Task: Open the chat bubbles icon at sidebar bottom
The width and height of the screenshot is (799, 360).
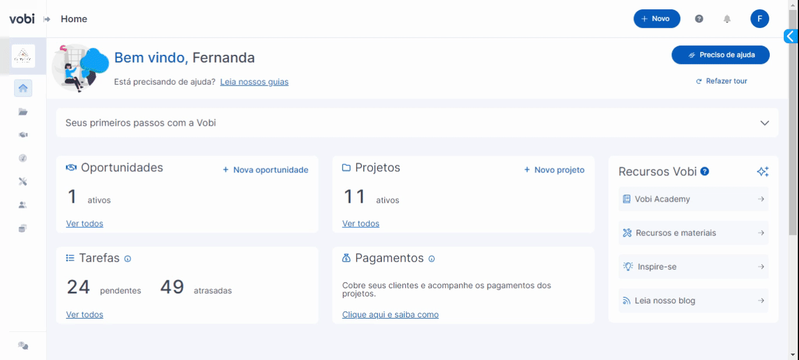Action: coord(23,345)
